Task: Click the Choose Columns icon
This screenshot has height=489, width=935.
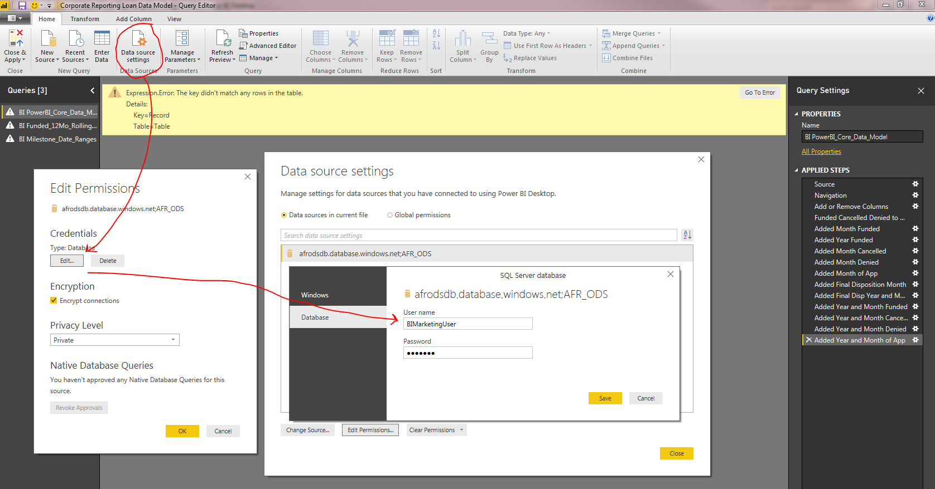Action: tap(320, 39)
